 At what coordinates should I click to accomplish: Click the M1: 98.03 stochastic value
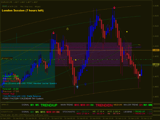point(83,112)
